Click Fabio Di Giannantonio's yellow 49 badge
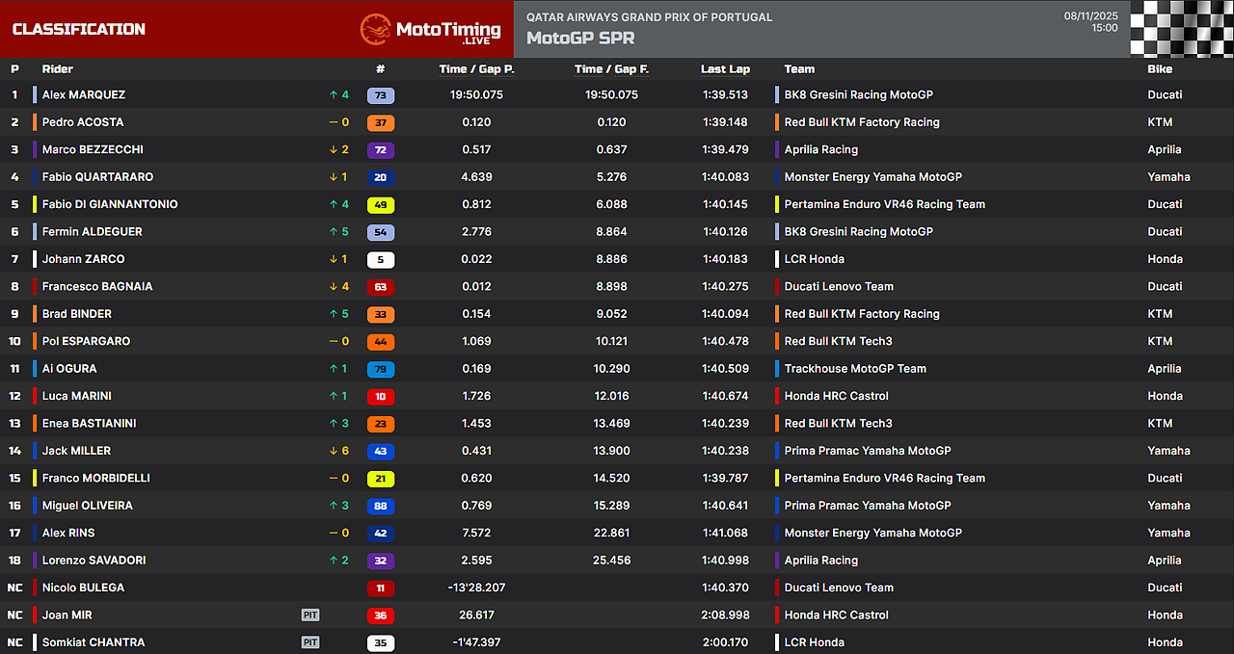Screen dimensions: 1234x654 (x=381, y=205)
